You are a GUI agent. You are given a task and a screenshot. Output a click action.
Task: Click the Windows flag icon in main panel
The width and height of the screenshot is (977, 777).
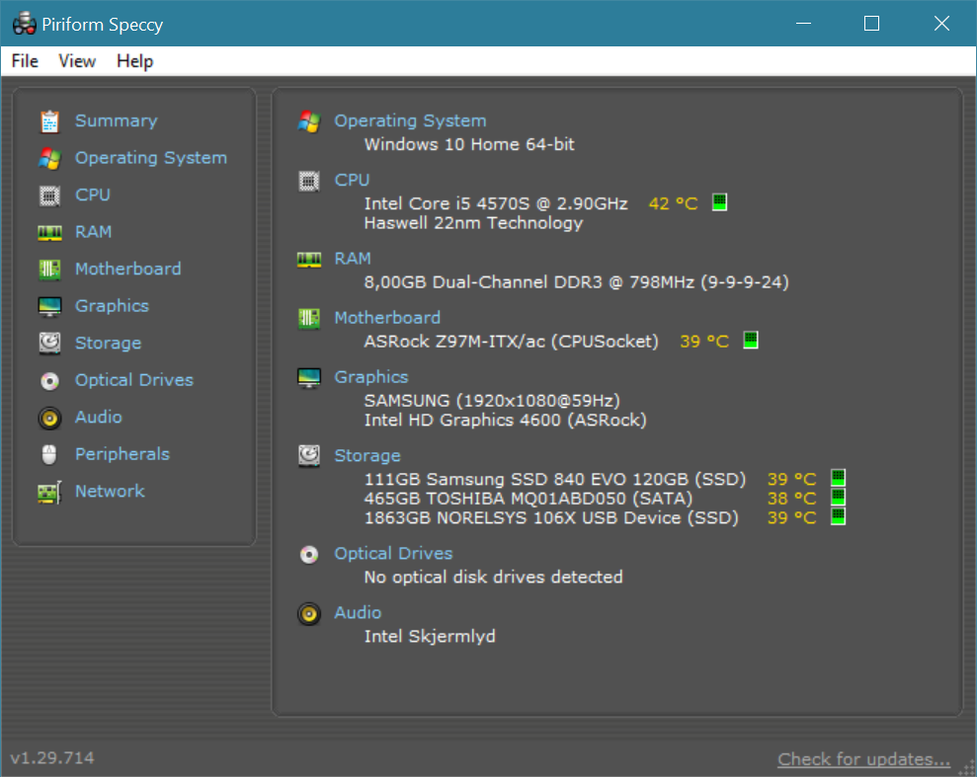point(309,121)
